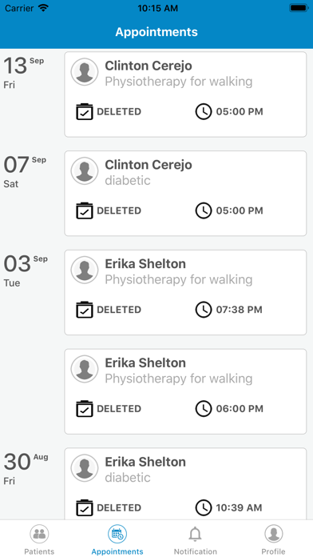This screenshot has height=557, width=313.
Task: Tap the clock icon beside 10:39 AM
Action: (204, 507)
